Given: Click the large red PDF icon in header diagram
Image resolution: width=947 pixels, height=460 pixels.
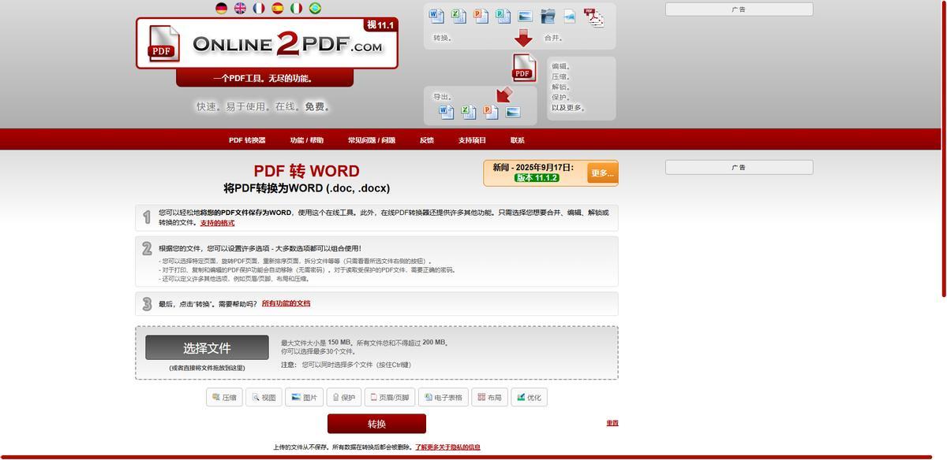Looking at the screenshot, I should click(x=524, y=68).
